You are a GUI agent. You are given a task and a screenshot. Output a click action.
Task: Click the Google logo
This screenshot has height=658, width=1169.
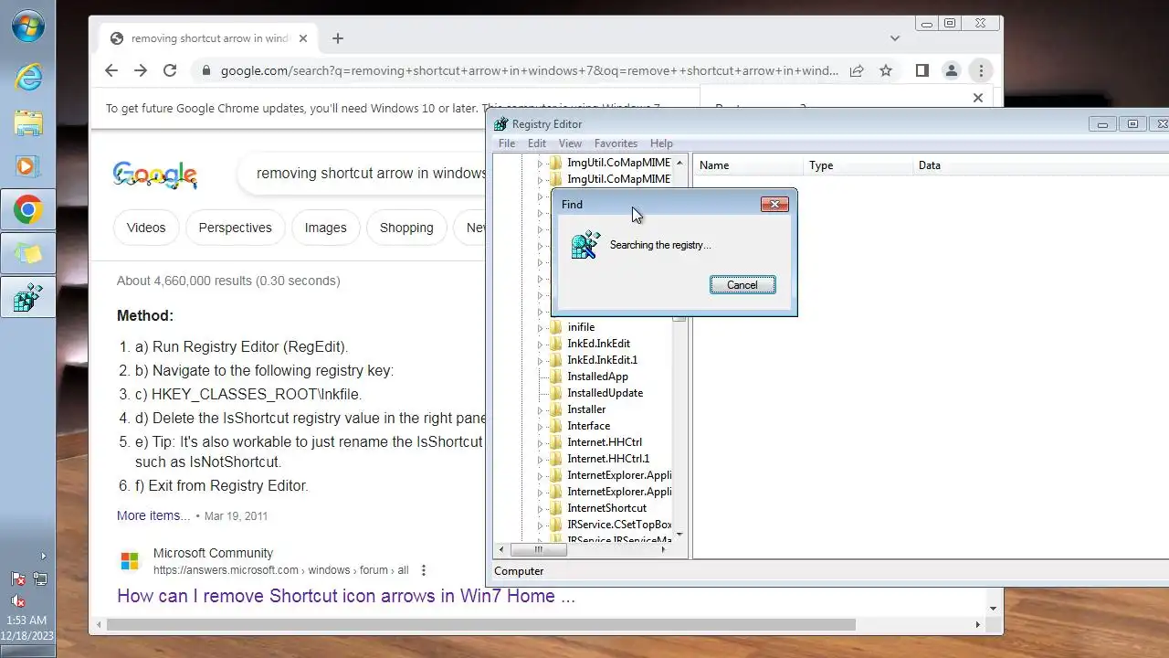click(155, 174)
